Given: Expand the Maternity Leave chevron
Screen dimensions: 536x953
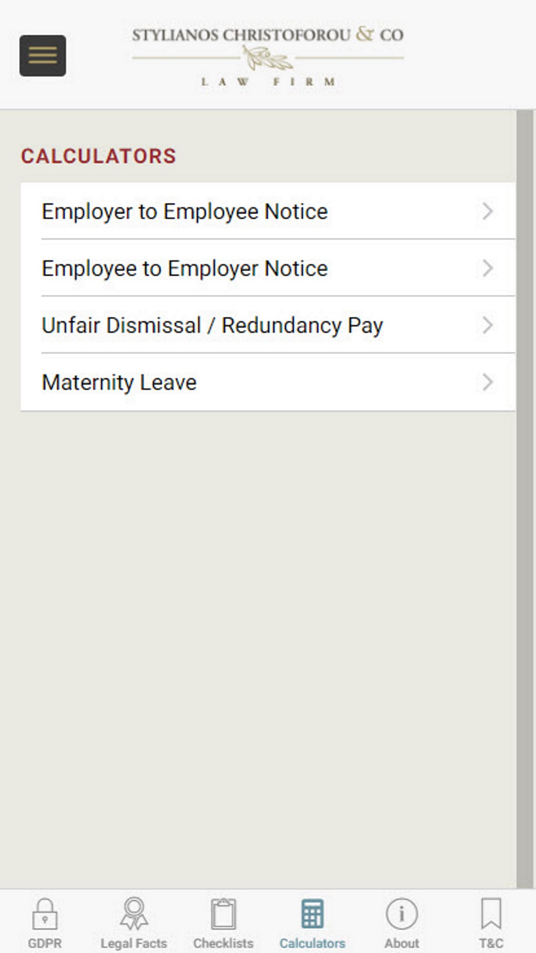Looking at the screenshot, I should [x=487, y=382].
